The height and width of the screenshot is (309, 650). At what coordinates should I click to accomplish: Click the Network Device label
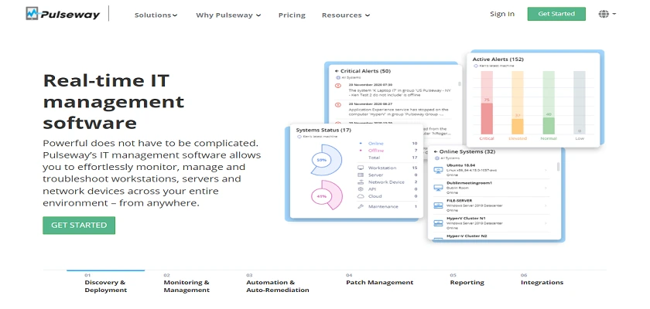[386, 182]
